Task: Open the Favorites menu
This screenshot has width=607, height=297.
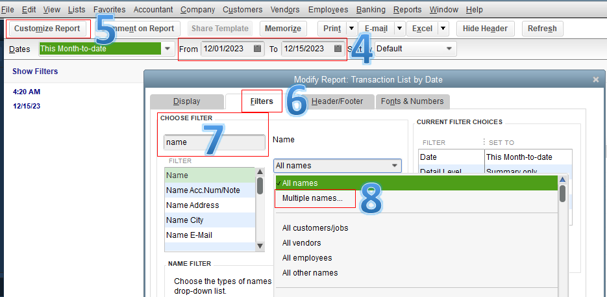Action: point(110,9)
